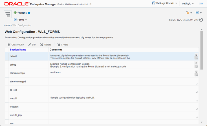The height and width of the screenshot is (126, 207).
Task: Click the webutil Sample configuration comments field
Action: click(x=124, y=99)
